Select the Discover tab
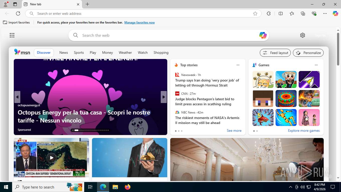The image size is (341, 192). tap(44, 52)
